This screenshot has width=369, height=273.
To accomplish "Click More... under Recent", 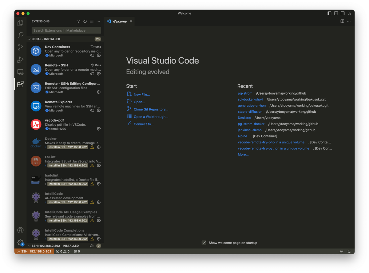I will click(x=243, y=154).
